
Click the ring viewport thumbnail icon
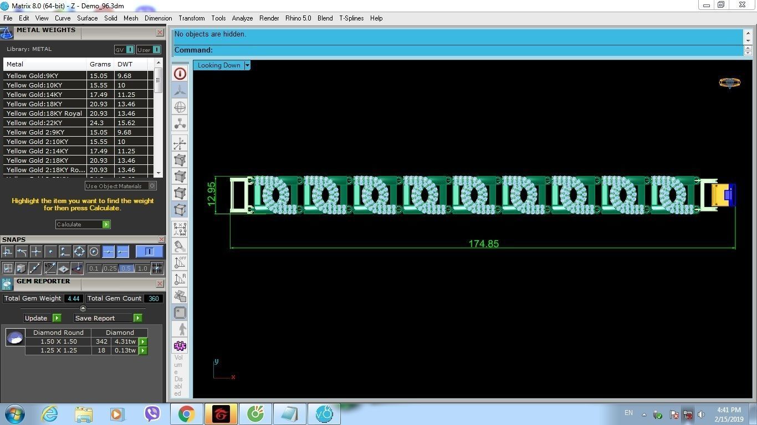point(729,83)
